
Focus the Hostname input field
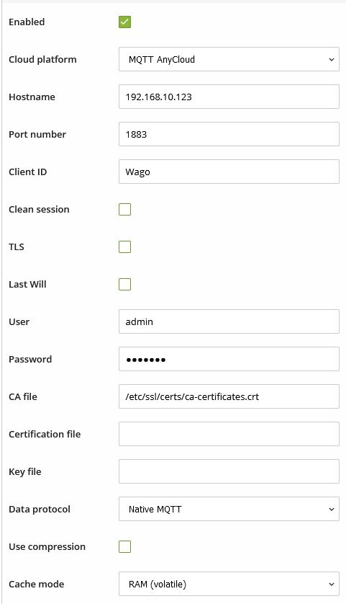click(x=229, y=97)
